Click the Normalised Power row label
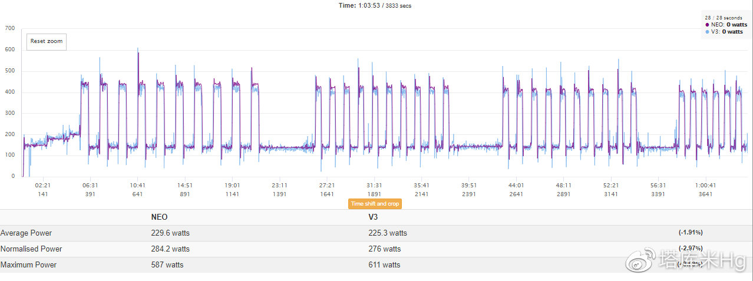Screen dimensions: 753x281 31,249
